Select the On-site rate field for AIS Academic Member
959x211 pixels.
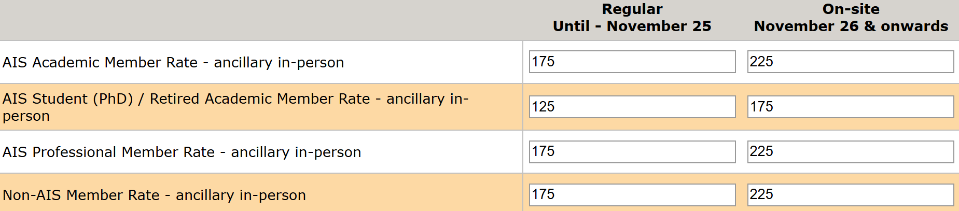(850, 62)
